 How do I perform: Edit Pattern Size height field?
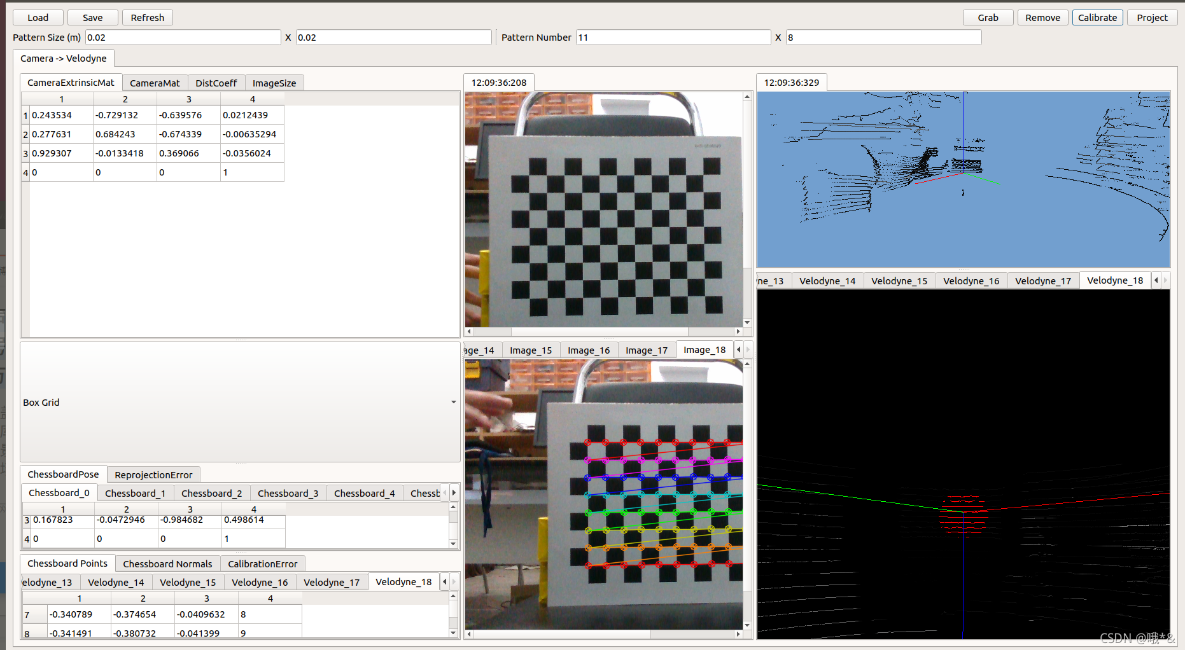tap(393, 38)
